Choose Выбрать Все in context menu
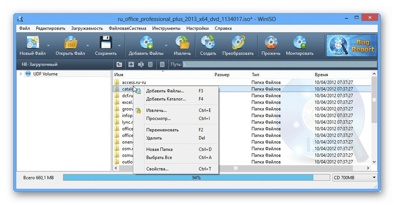Viewport: 394px width, 205px height. tap(176, 157)
